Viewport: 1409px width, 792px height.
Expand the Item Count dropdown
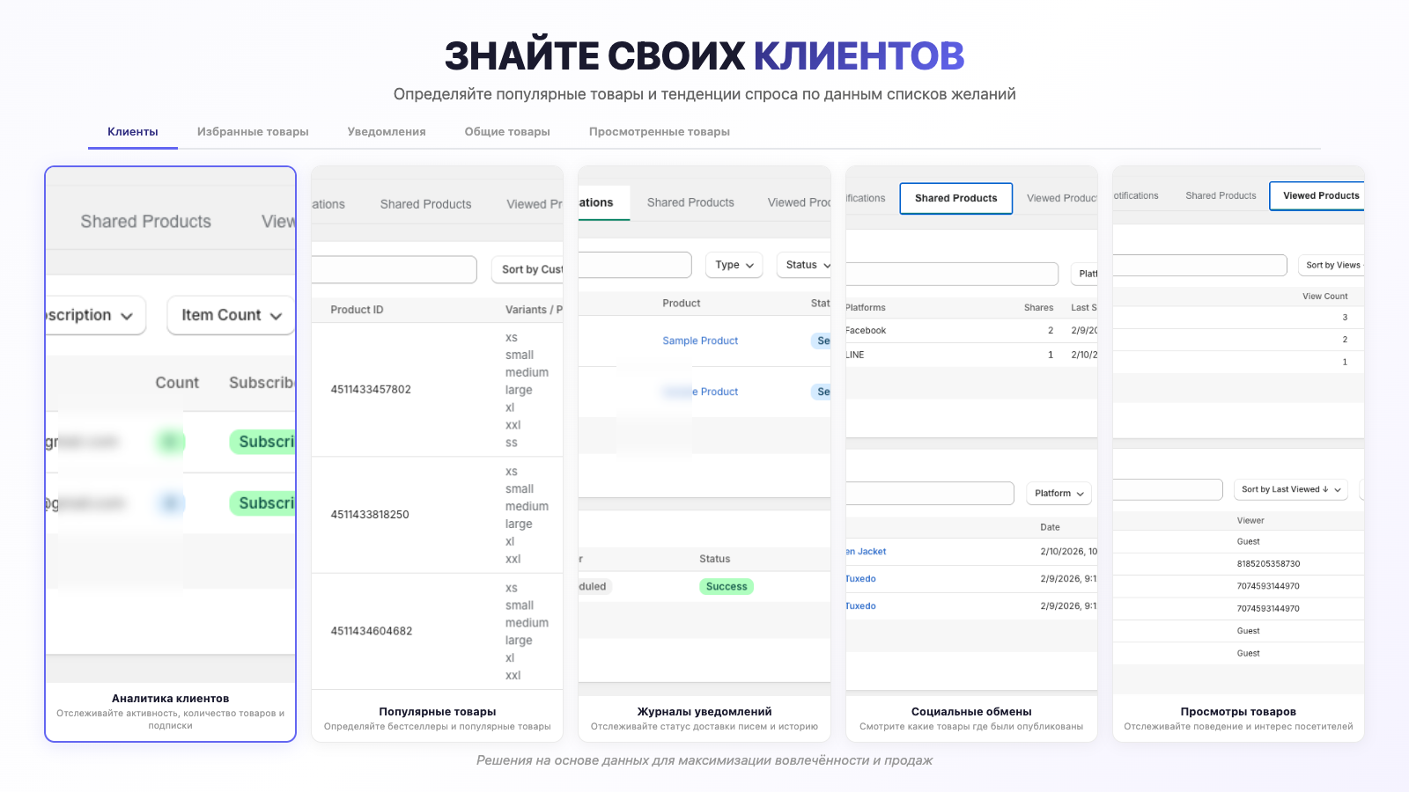(231, 315)
